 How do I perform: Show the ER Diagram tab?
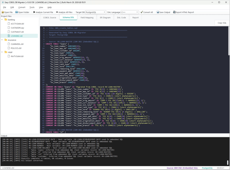[x=105, y=18]
